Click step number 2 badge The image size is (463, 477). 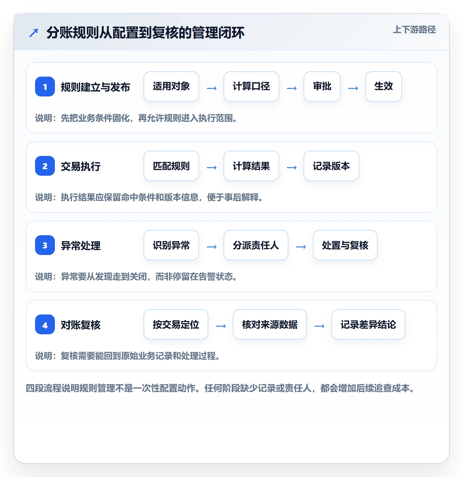pyautogui.click(x=45, y=166)
